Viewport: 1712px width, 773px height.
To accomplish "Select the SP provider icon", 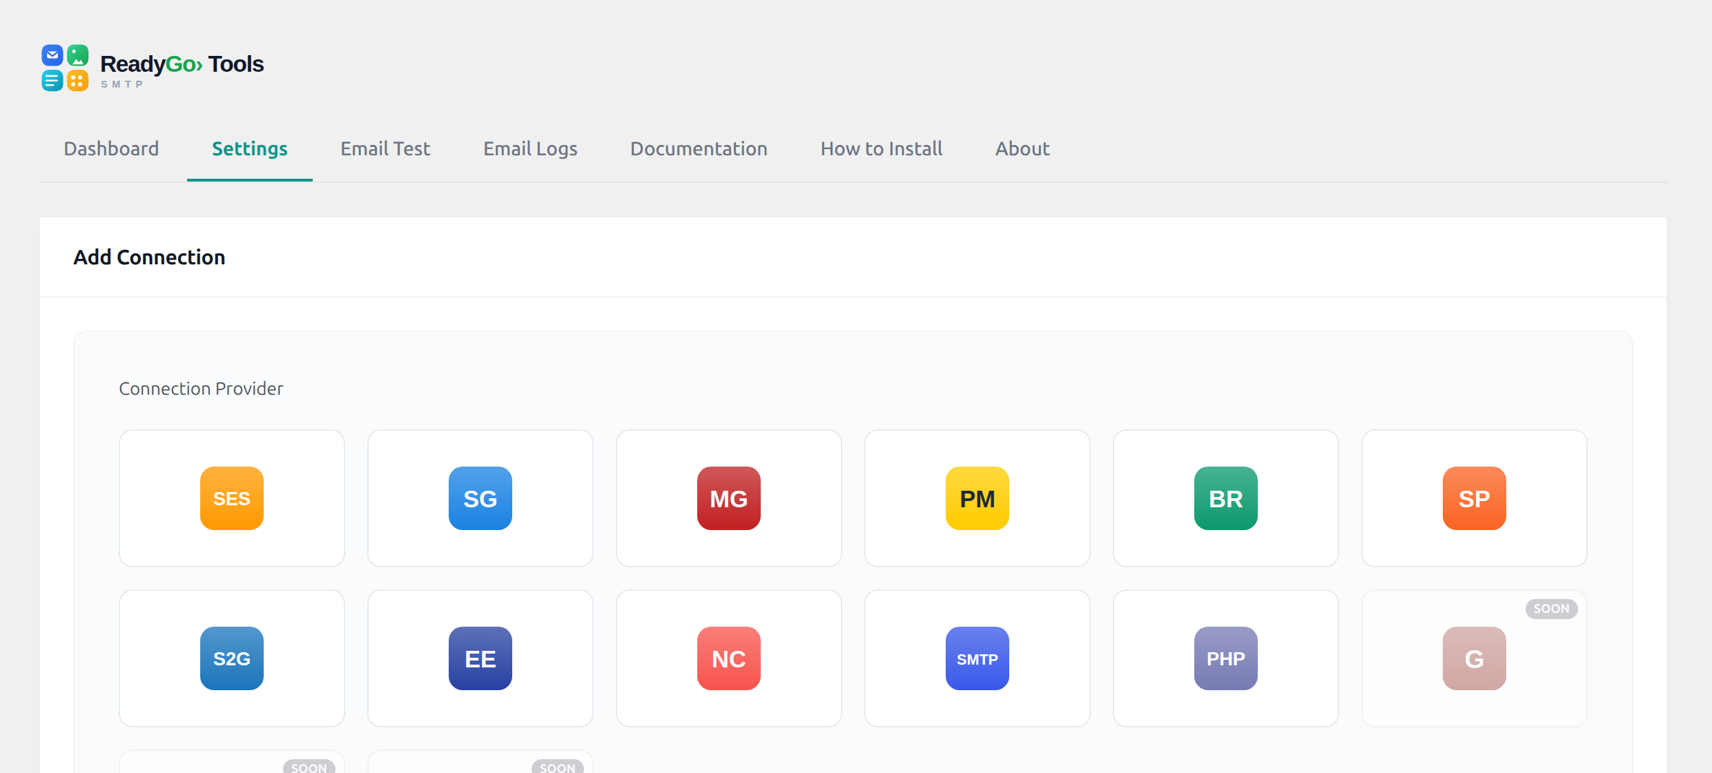I will pyautogui.click(x=1474, y=498).
